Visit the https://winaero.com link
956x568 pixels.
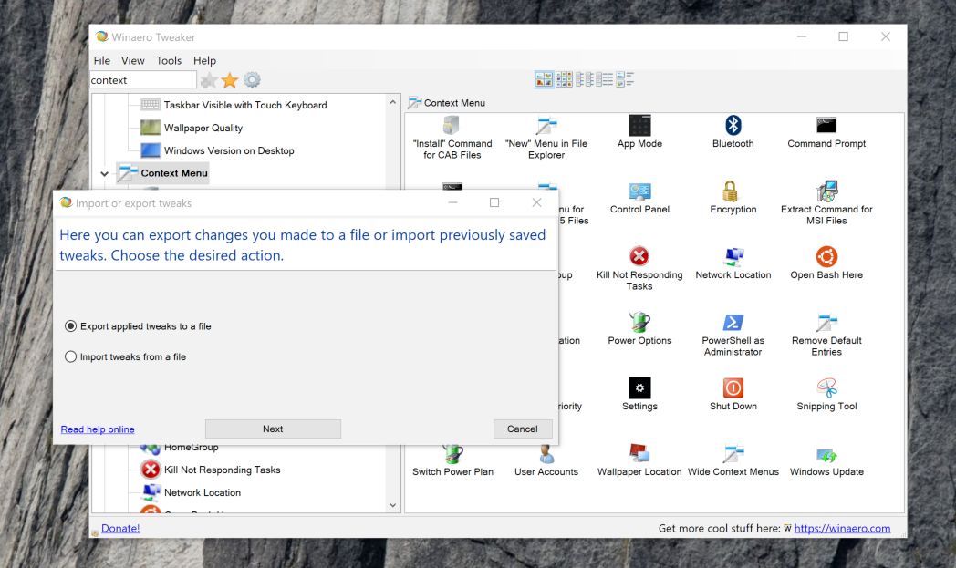point(842,529)
